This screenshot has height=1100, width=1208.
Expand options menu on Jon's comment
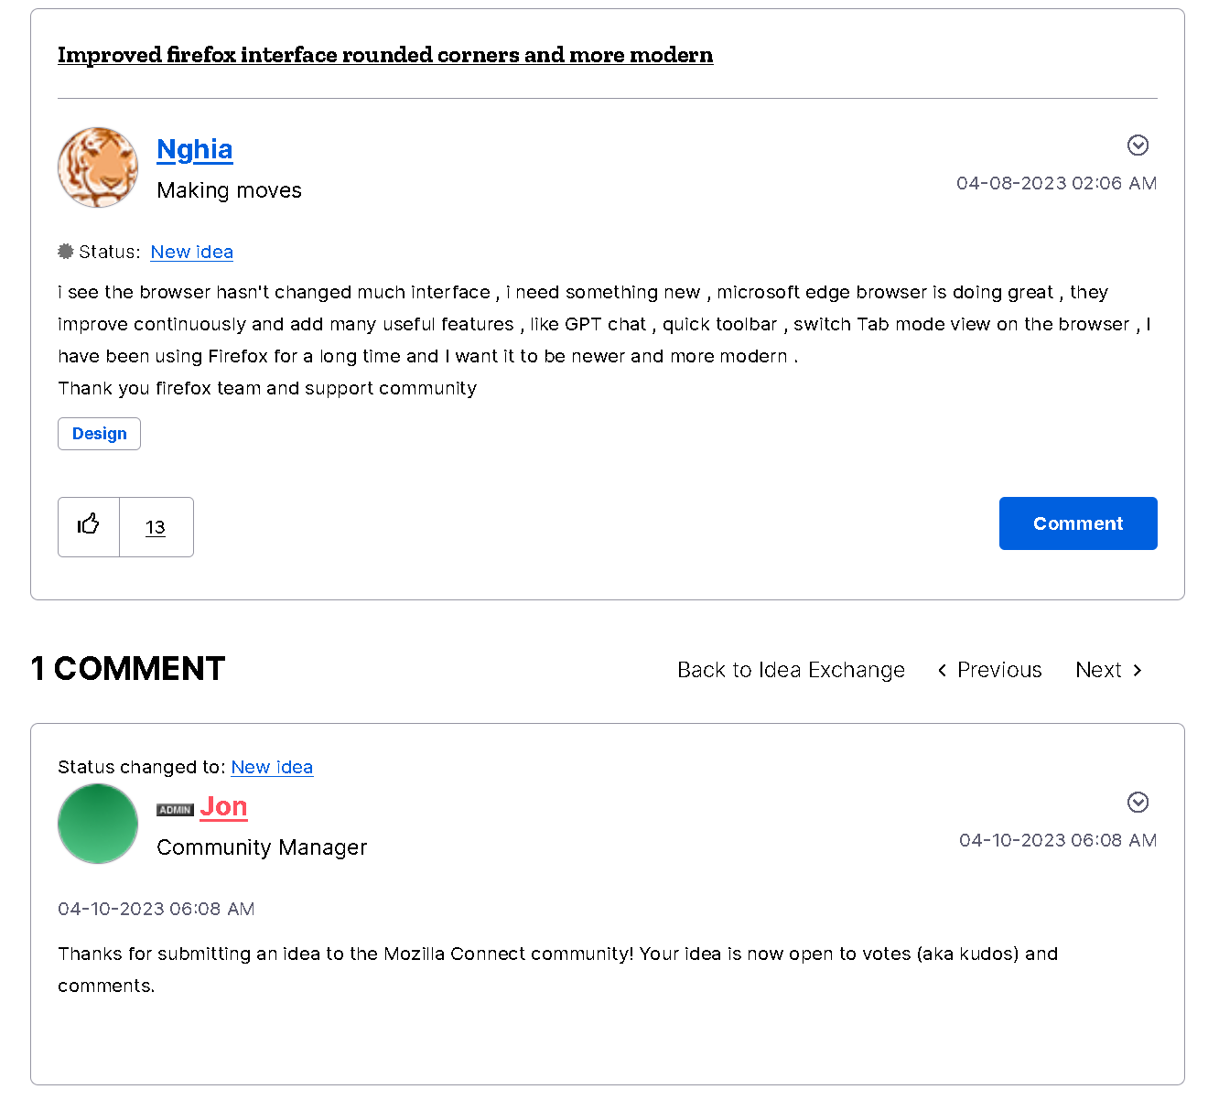pyautogui.click(x=1138, y=803)
